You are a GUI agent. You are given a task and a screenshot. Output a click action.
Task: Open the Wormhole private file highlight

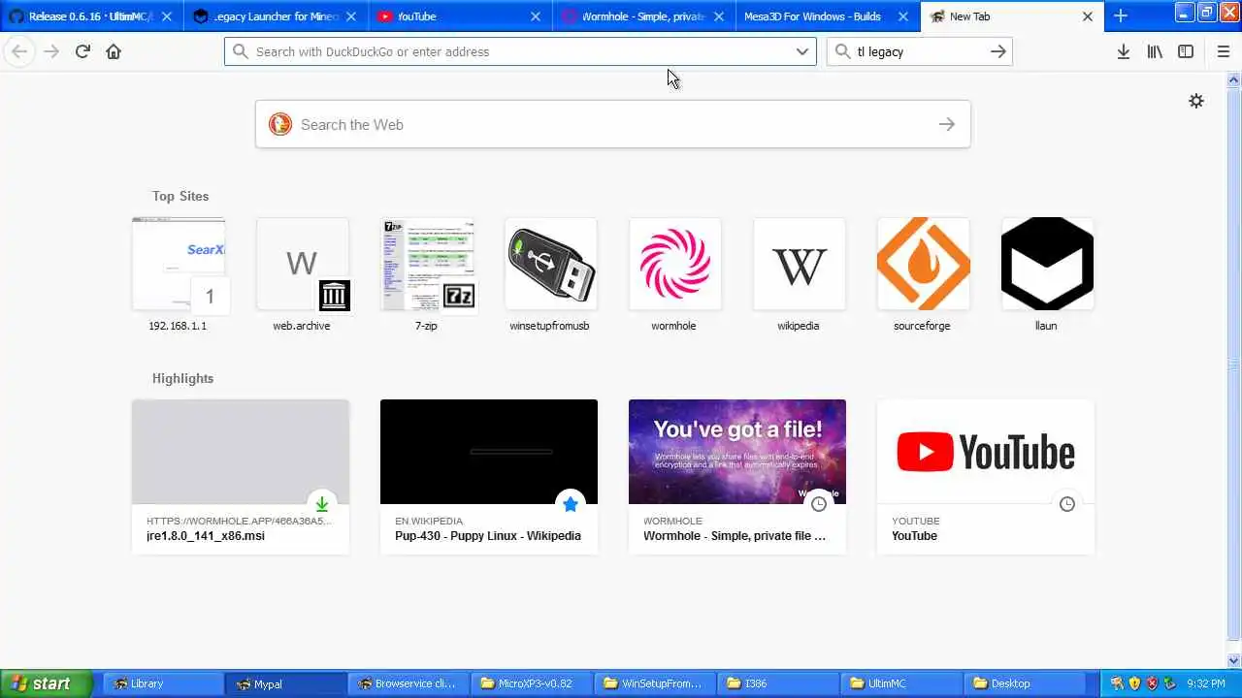pos(737,476)
